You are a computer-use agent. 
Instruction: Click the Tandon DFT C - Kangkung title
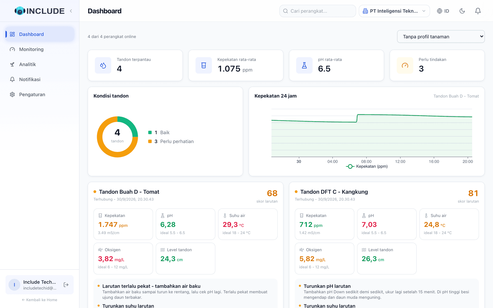point(334,192)
